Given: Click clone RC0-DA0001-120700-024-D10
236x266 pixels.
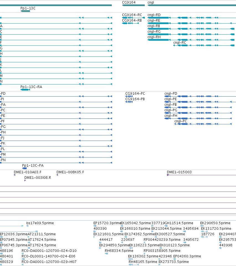Looking at the screenshot, I should pos(49,250).
